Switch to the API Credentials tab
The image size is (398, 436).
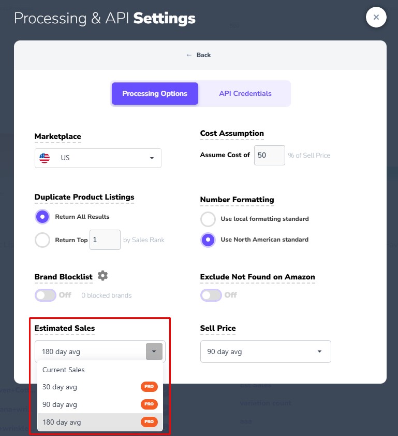[x=245, y=94]
